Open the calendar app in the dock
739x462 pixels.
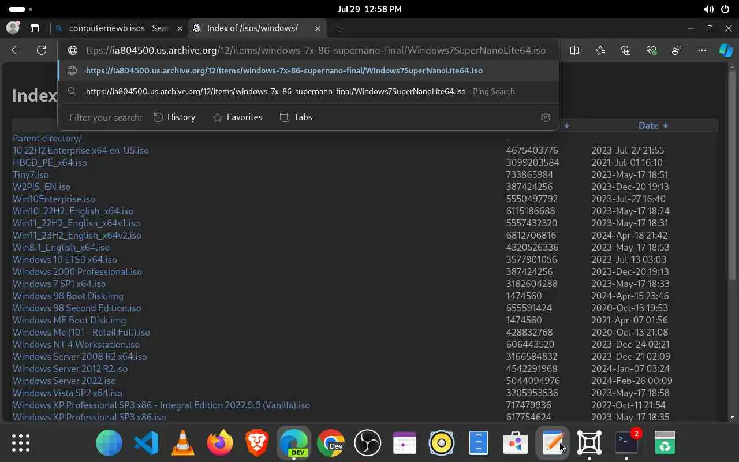click(405, 443)
